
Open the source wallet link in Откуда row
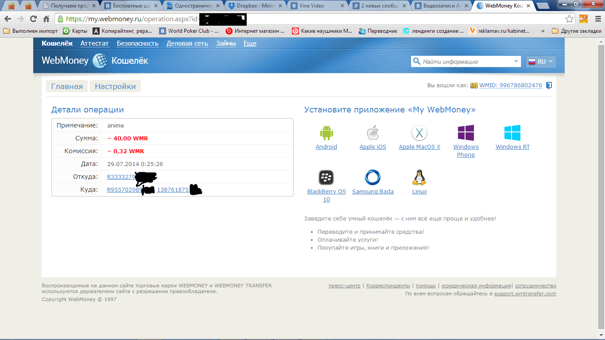tap(122, 177)
